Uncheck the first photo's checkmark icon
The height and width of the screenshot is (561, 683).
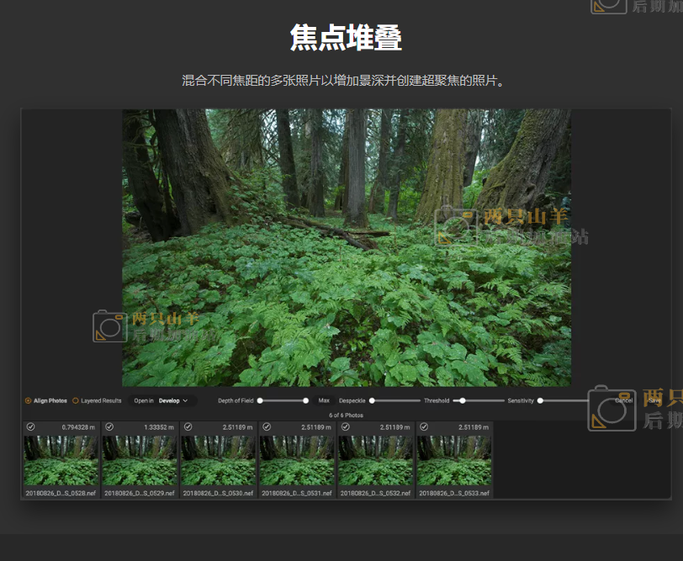30,427
